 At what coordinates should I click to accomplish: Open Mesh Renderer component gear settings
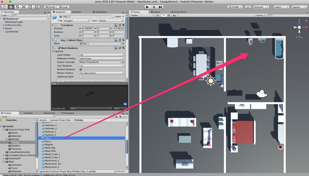point(123,48)
